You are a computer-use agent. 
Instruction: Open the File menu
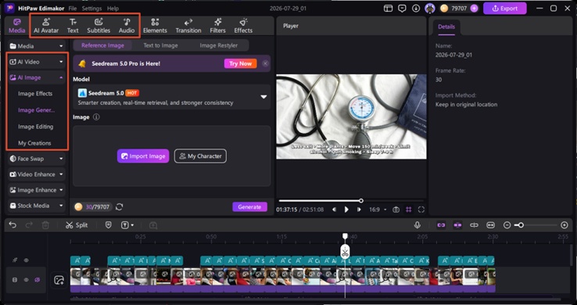coord(73,8)
